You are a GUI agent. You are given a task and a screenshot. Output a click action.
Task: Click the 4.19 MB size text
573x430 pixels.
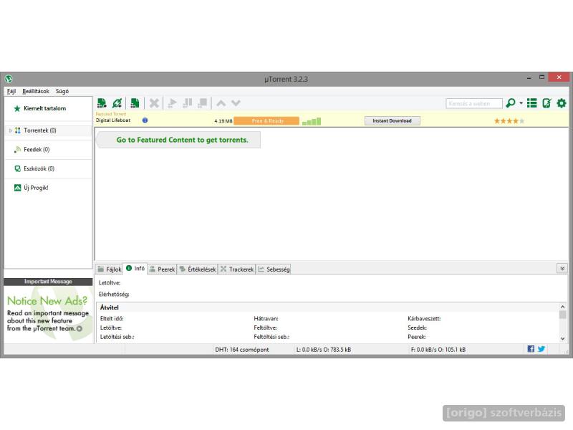pyautogui.click(x=223, y=121)
